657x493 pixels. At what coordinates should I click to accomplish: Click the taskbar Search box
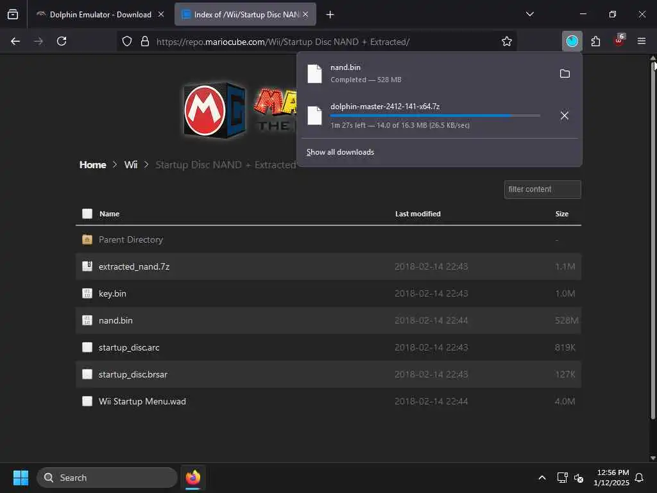point(107,478)
